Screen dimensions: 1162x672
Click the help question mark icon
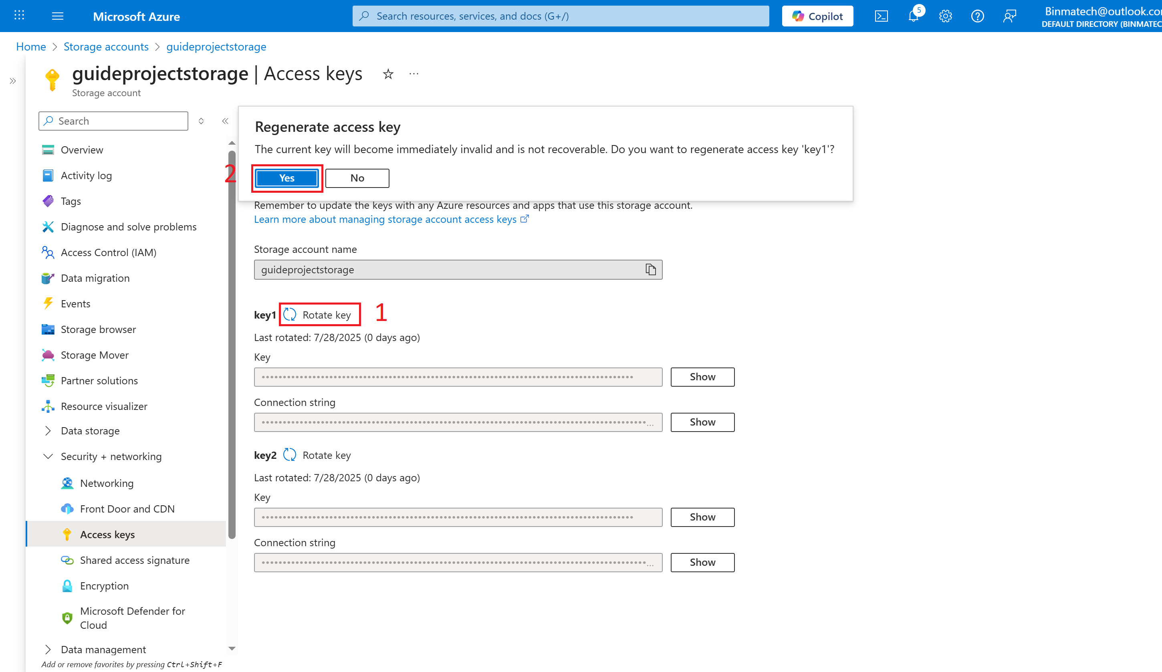coord(977,16)
